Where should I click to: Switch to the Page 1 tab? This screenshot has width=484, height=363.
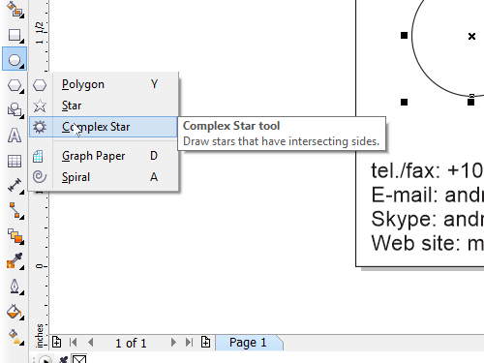248,343
